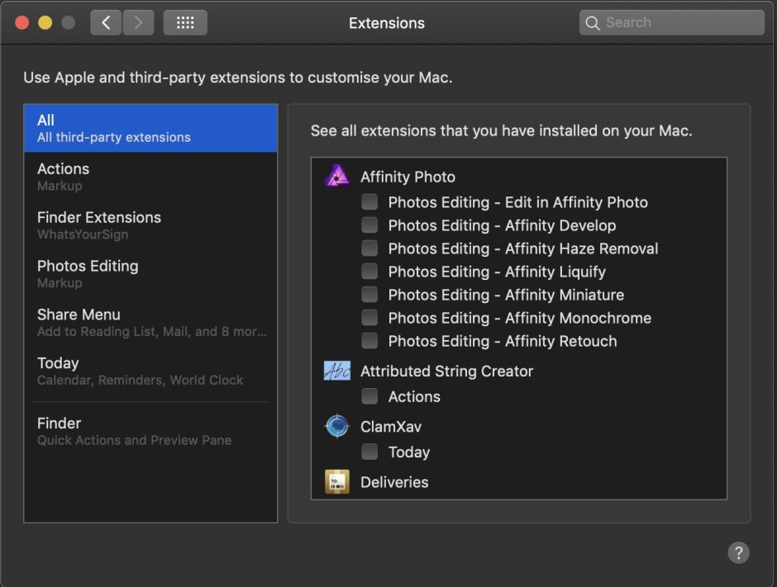
Task: Click inside the Search field
Action: click(x=670, y=22)
